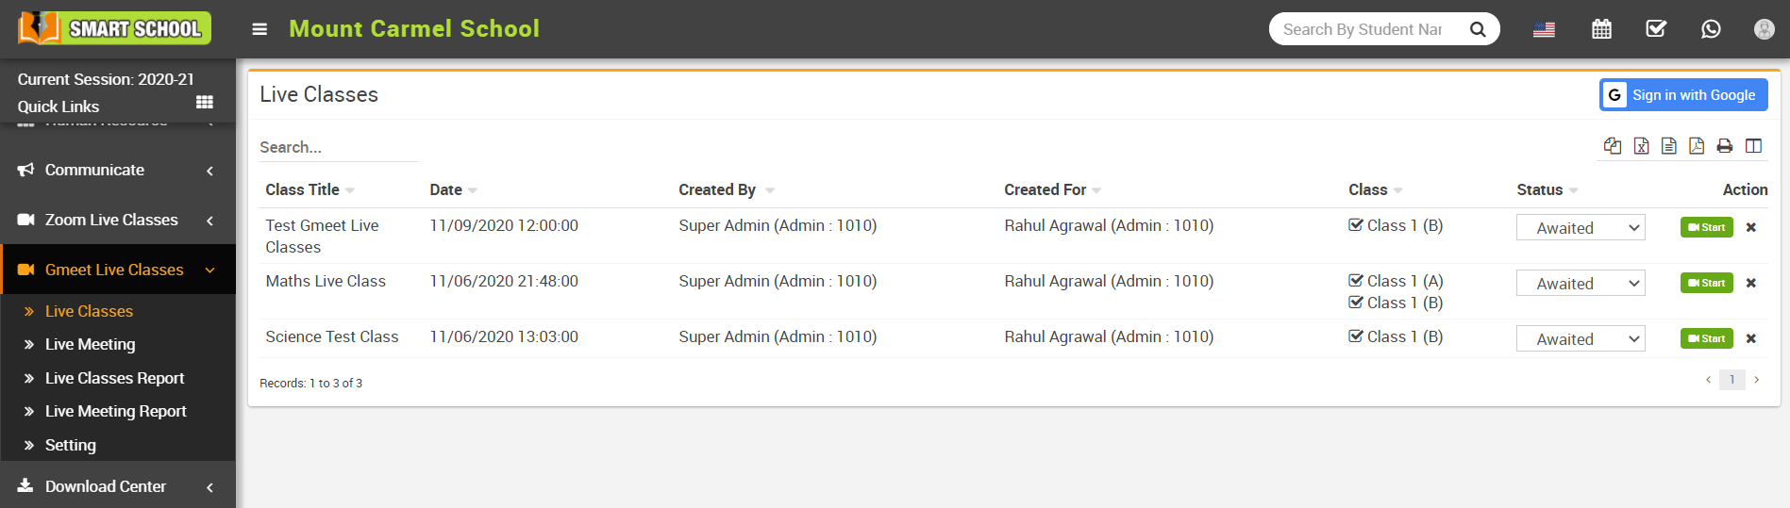Open status dropdown for Science Test Class
This screenshot has height=508, width=1790.
click(1581, 339)
